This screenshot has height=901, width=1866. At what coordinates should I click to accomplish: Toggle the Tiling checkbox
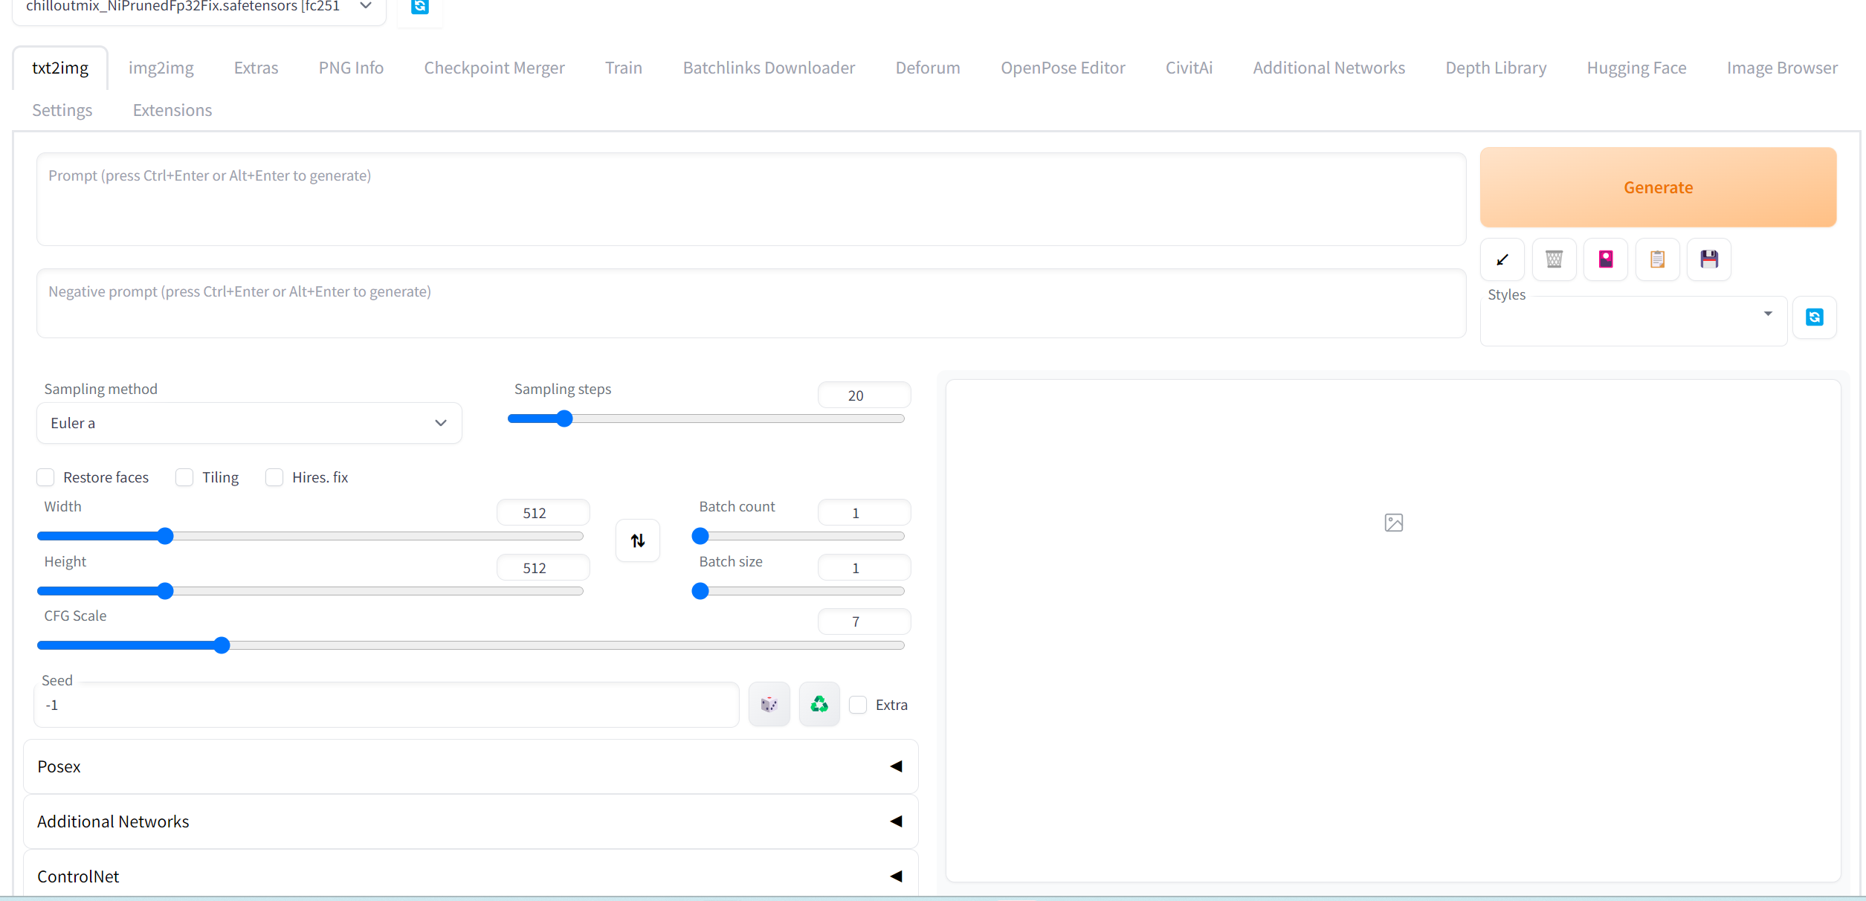184,477
